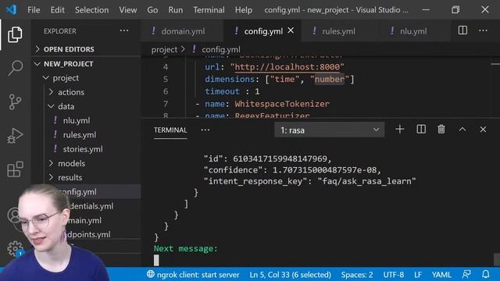Viewport: 500px width, 281px height.
Task: Open nlu.yml in the file tree
Action: (x=77, y=120)
